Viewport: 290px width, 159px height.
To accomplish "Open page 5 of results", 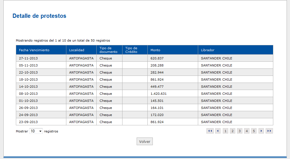I will [x=254, y=131].
